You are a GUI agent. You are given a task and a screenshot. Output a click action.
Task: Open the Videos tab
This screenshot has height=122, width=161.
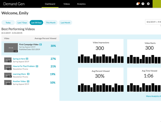tap(67, 4)
